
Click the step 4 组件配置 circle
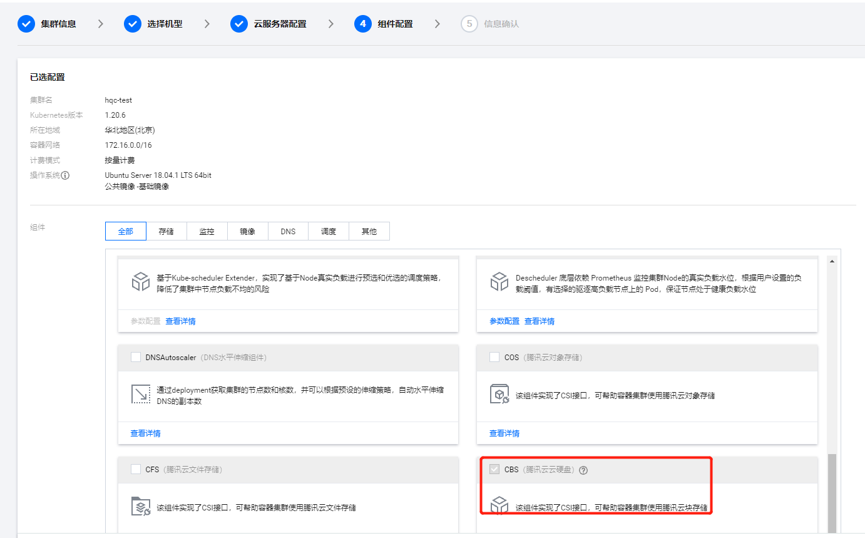pos(363,24)
